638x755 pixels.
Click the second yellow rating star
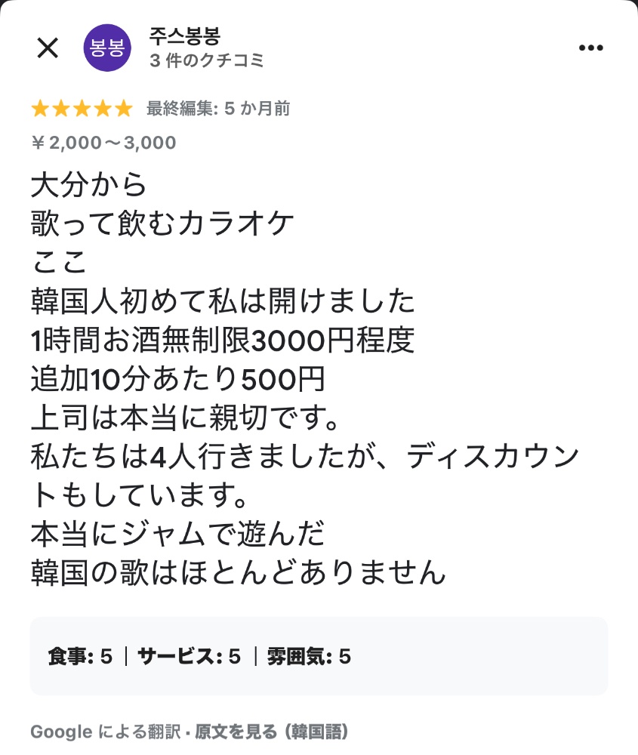pos(61,109)
